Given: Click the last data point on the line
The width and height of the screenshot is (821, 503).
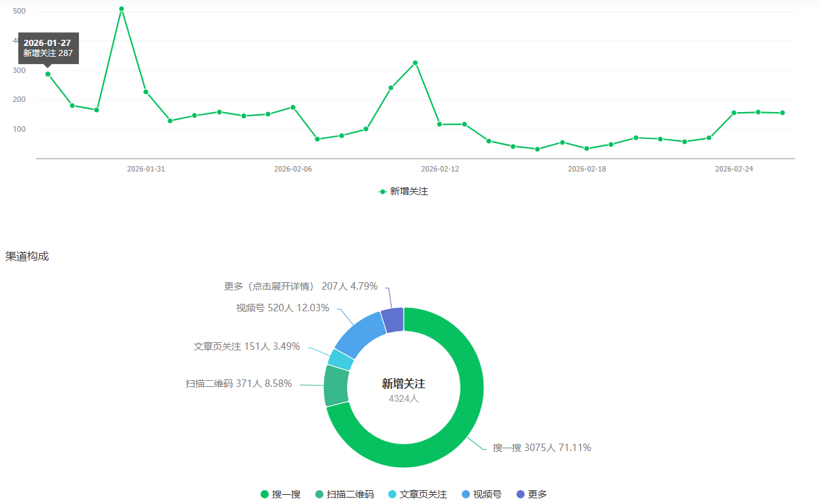Looking at the screenshot, I should tap(783, 113).
